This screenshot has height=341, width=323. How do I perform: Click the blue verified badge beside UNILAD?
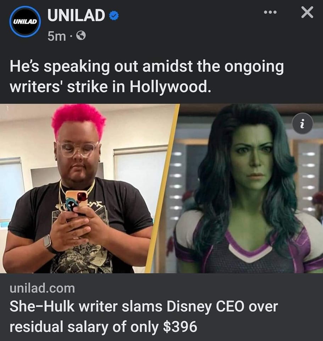pyautogui.click(x=114, y=16)
